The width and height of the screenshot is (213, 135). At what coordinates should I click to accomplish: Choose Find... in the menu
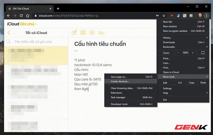[183, 68]
